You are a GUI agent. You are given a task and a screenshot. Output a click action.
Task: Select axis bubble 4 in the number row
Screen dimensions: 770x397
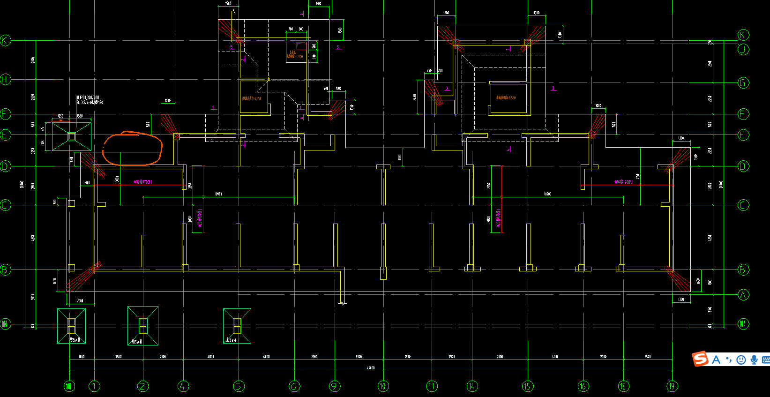click(183, 386)
